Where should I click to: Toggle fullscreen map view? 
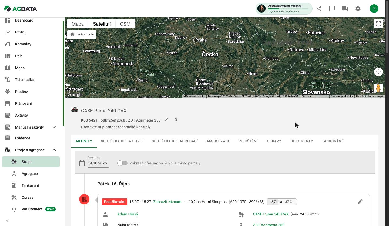pyautogui.click(x=378, y=24)
